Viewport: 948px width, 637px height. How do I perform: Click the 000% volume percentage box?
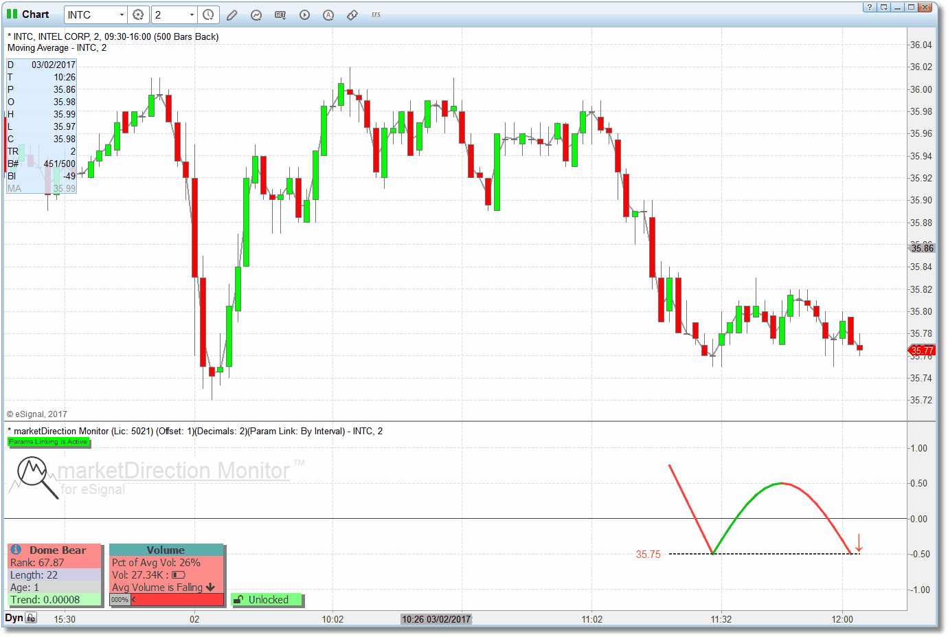pos(120,599)
